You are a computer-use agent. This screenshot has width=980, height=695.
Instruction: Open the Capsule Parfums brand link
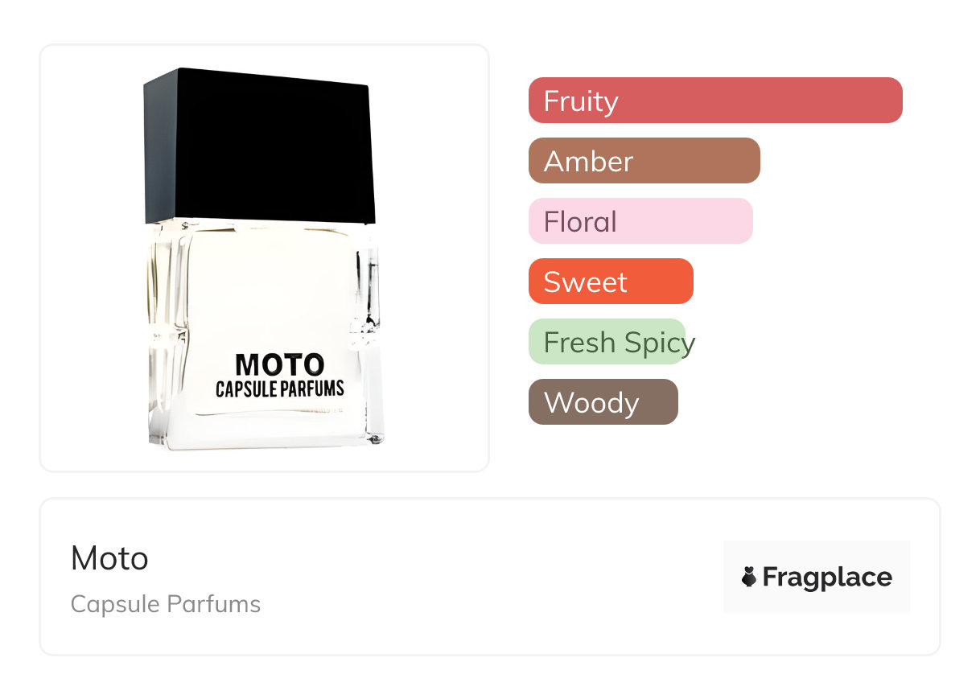[166, 604]
